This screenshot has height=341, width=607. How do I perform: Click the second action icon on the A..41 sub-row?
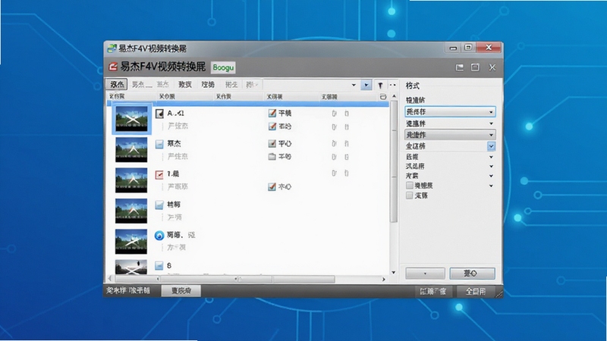pos(347,127)
